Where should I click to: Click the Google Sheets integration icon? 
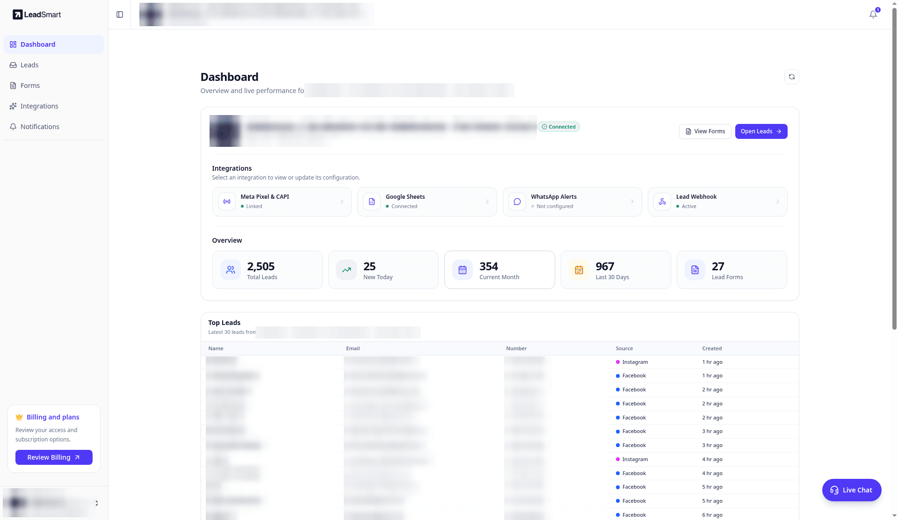tap(372, 202)
